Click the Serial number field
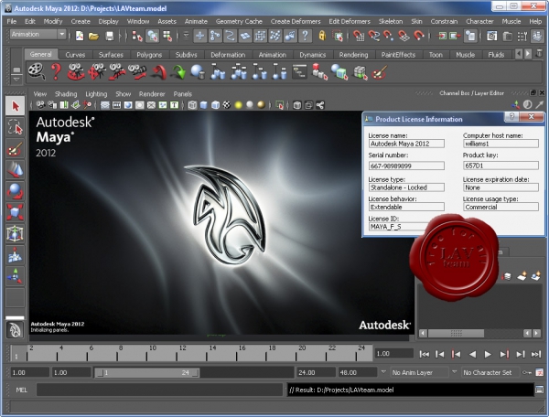This screenshot has height=417, width=549. [x=406, y=166]
